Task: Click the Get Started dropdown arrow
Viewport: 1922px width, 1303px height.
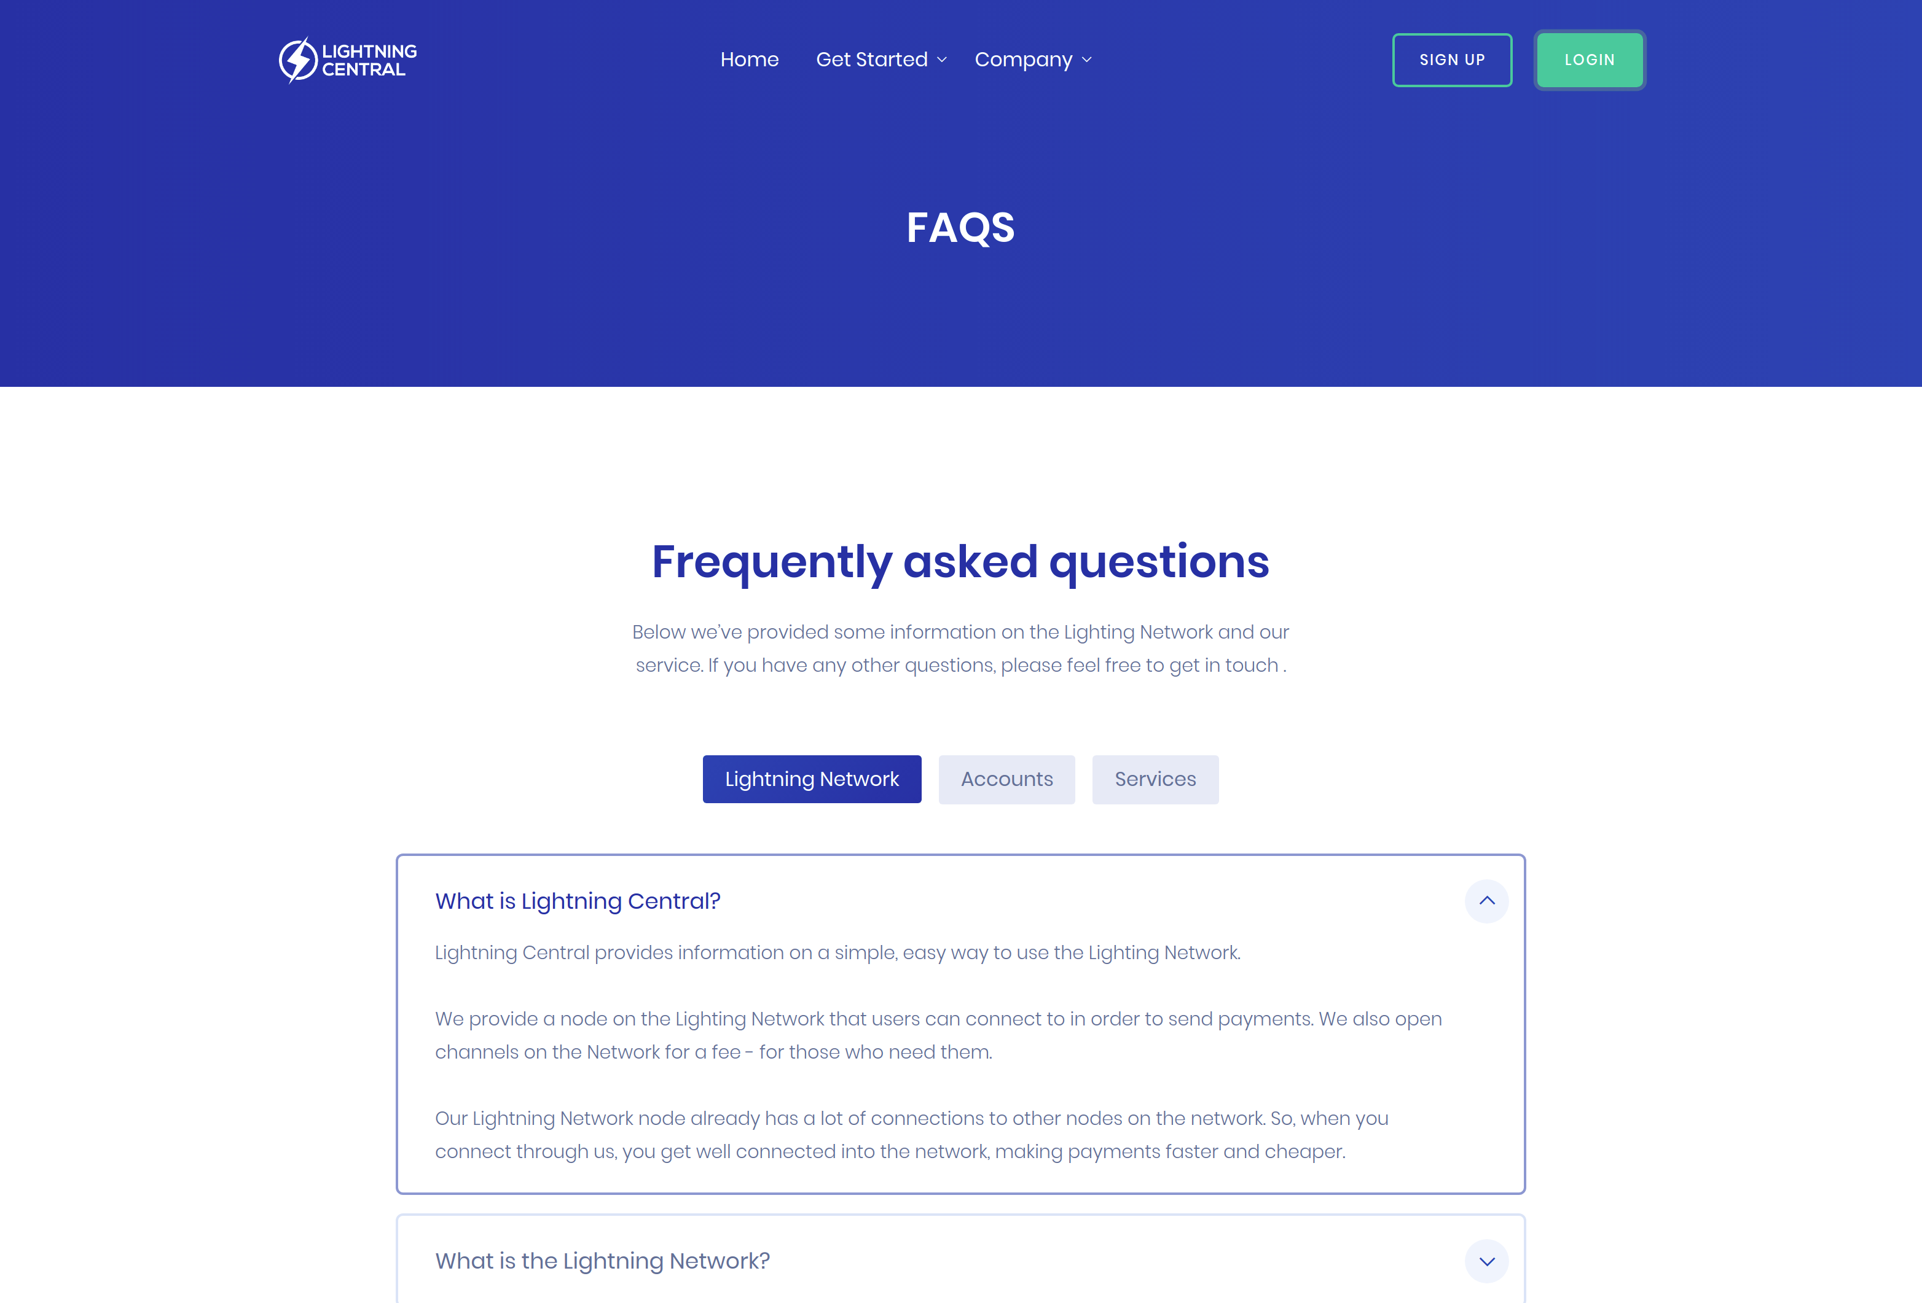Action: pos(943,60)
